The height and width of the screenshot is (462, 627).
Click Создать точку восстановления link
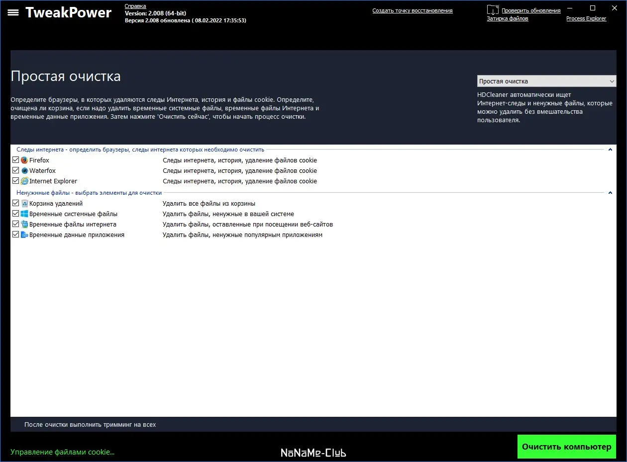[413, 10]
